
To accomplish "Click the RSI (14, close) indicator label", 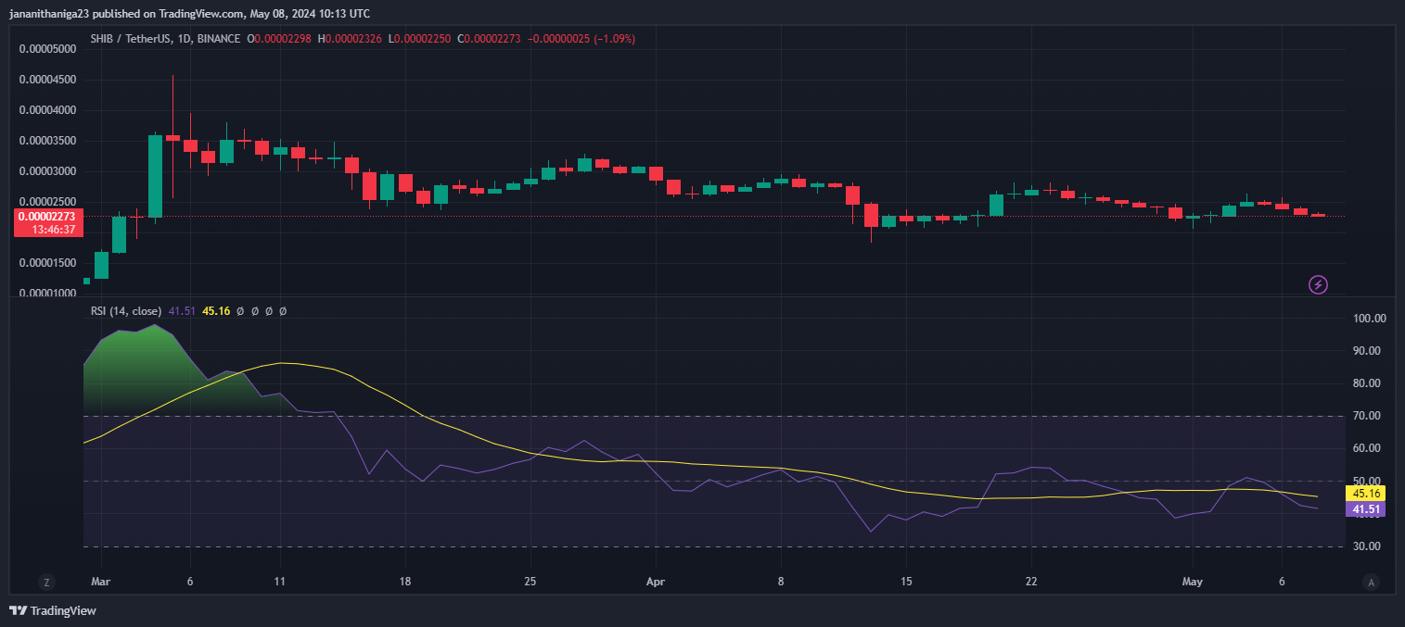I will pos(126,311).
